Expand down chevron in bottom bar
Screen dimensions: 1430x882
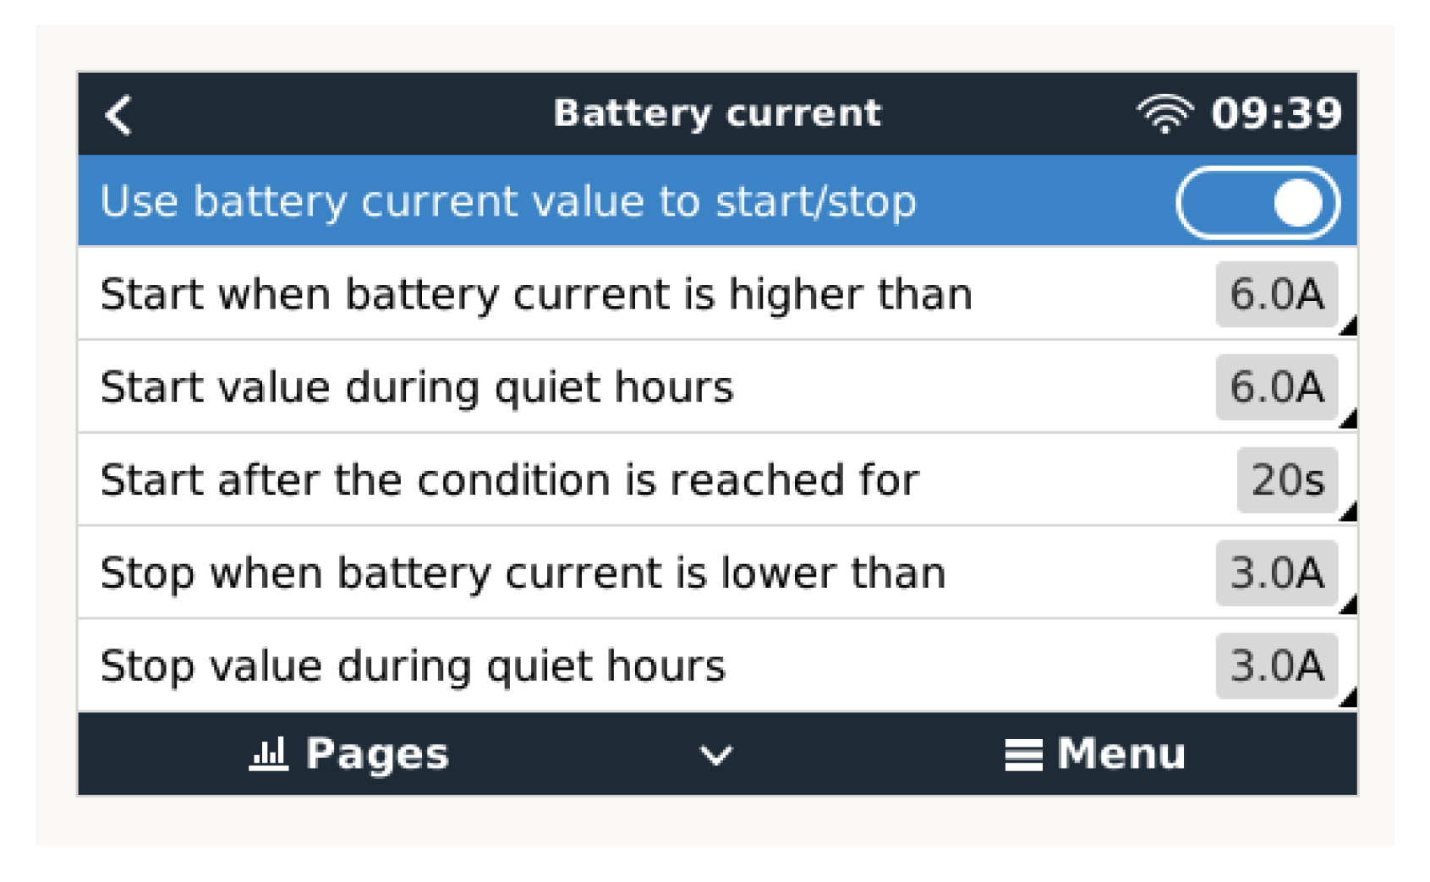pos(715,755)
